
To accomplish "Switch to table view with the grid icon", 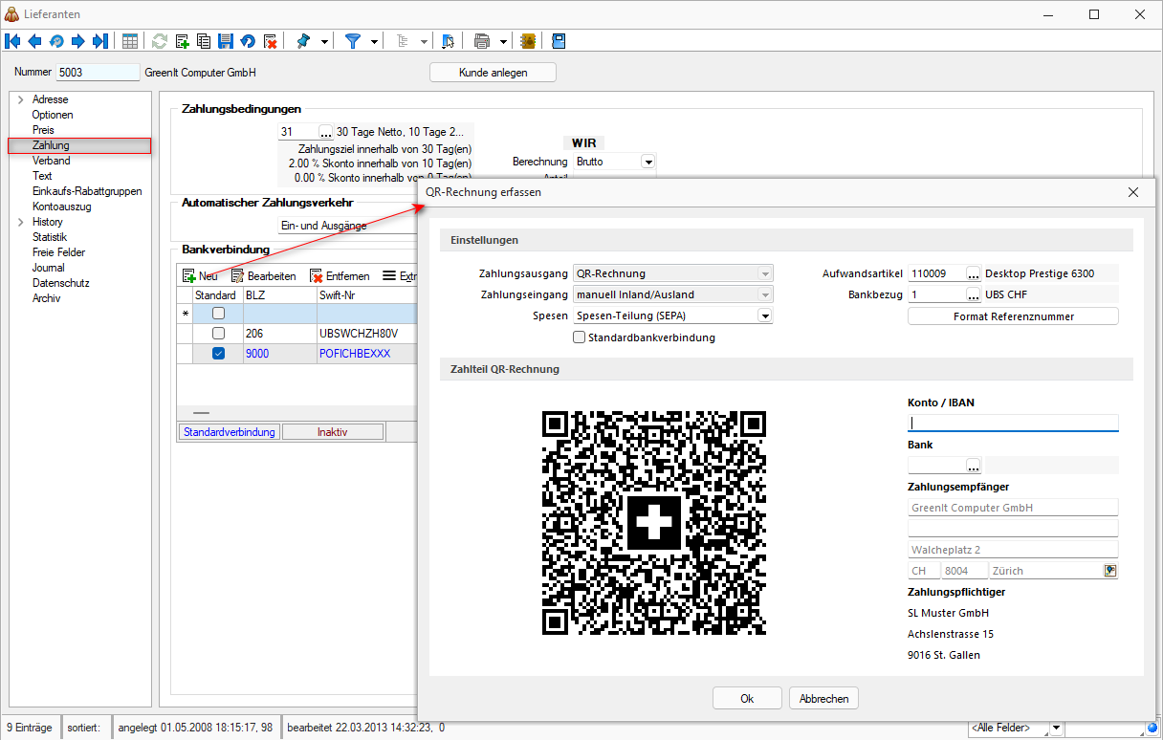I will pos(129,40).
